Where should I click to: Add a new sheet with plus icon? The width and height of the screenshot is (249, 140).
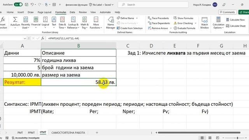pyautogui.click(x=97, y=133)
